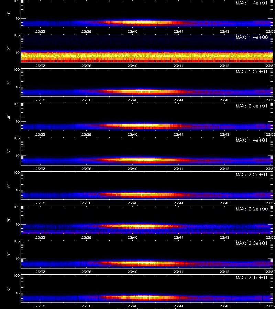Click the 23:44 time label under panel 6F
Image resolution: width=275 pixels, height=309 pixels.
(178, 203)
